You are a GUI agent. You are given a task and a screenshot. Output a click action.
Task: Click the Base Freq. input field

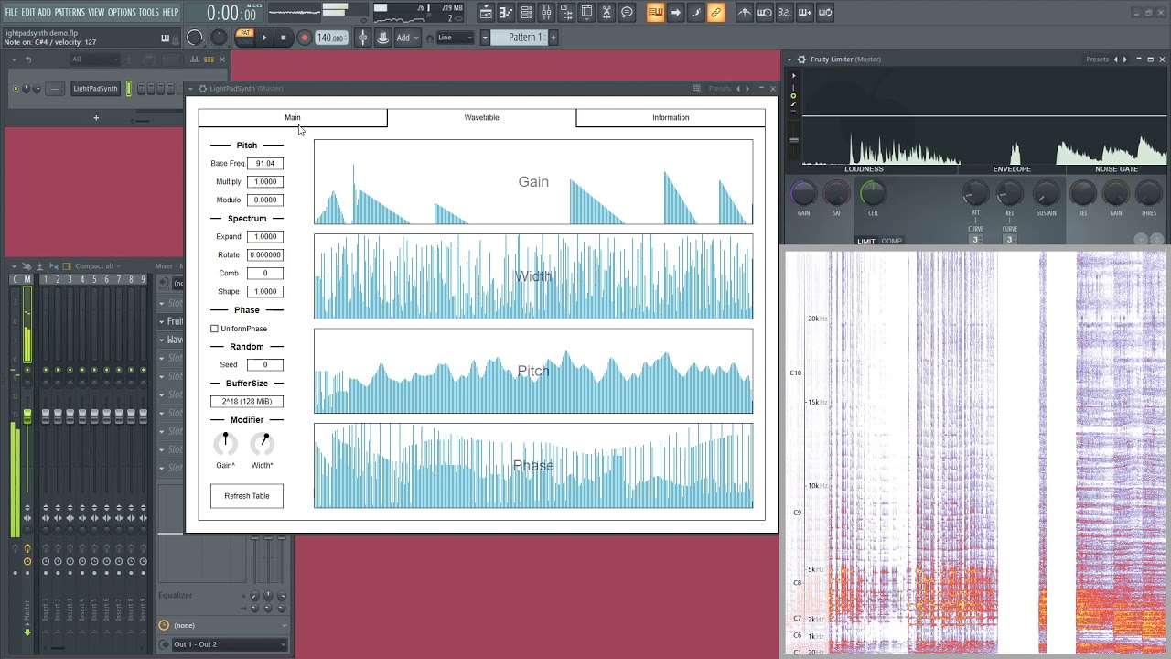click(x=265, y=163)
